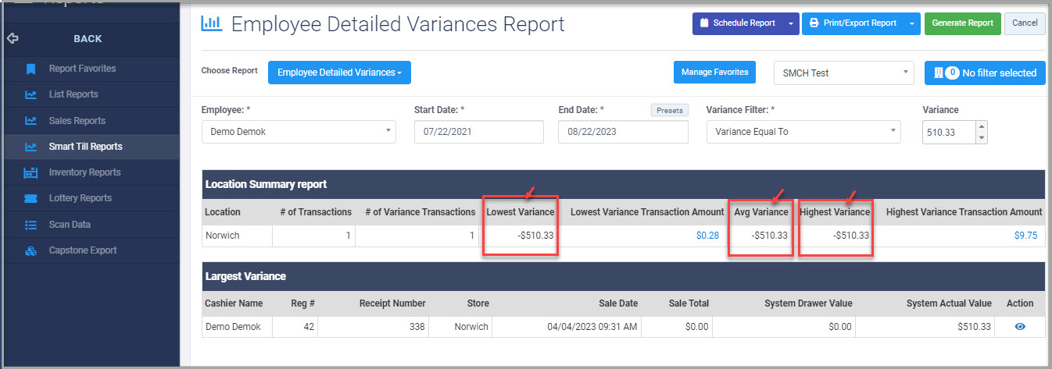Viewport: 1052px width, 369px height.
Task: Open the $9.75 highest variance transaction link
Action: pos(1025,236)
